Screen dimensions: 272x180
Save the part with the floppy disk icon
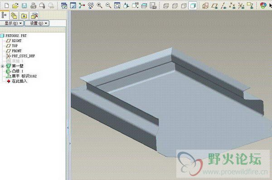[x=24, y=5]
